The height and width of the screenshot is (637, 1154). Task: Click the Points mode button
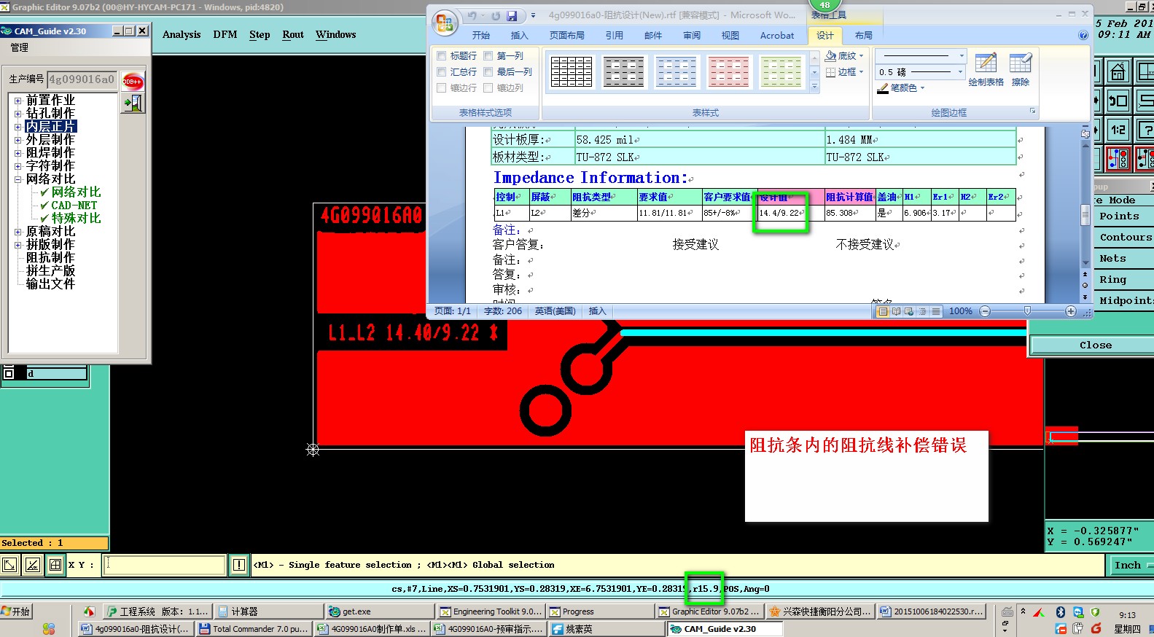click(1123, 216)
